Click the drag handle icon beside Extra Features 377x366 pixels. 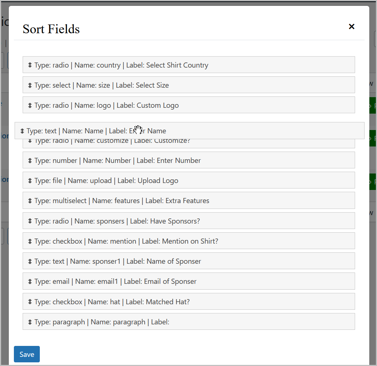pyautogui.click(x=29, y=200)
